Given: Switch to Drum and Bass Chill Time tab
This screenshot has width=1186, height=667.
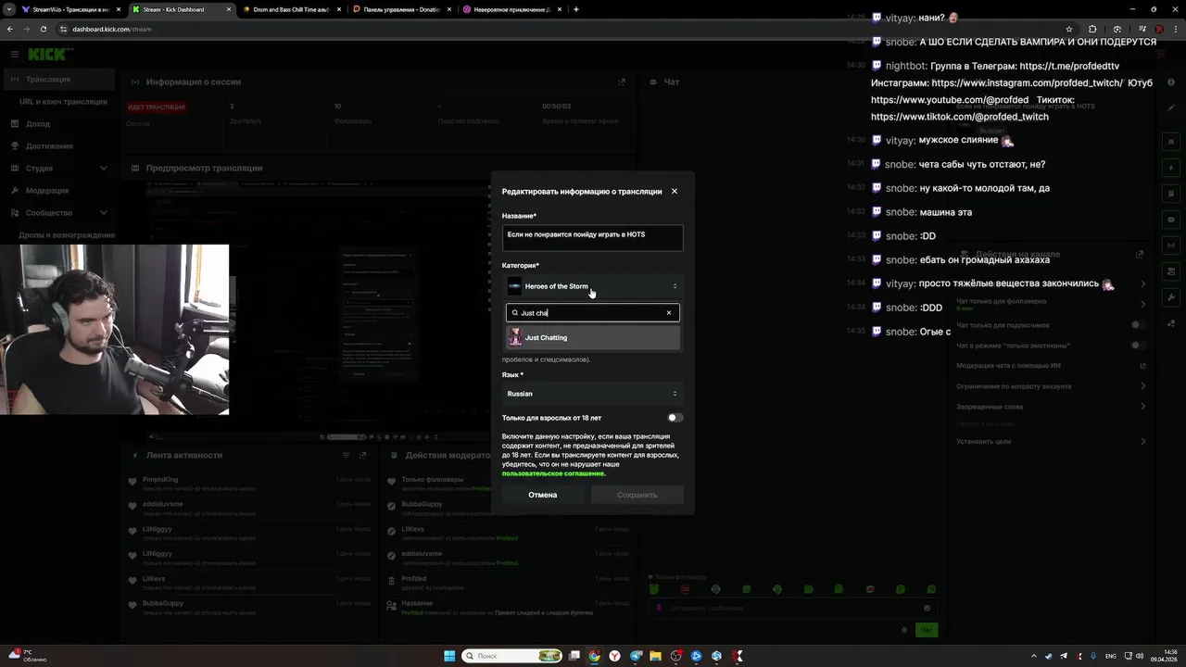Looking at the screenshot, I should [x=292, y=9].
